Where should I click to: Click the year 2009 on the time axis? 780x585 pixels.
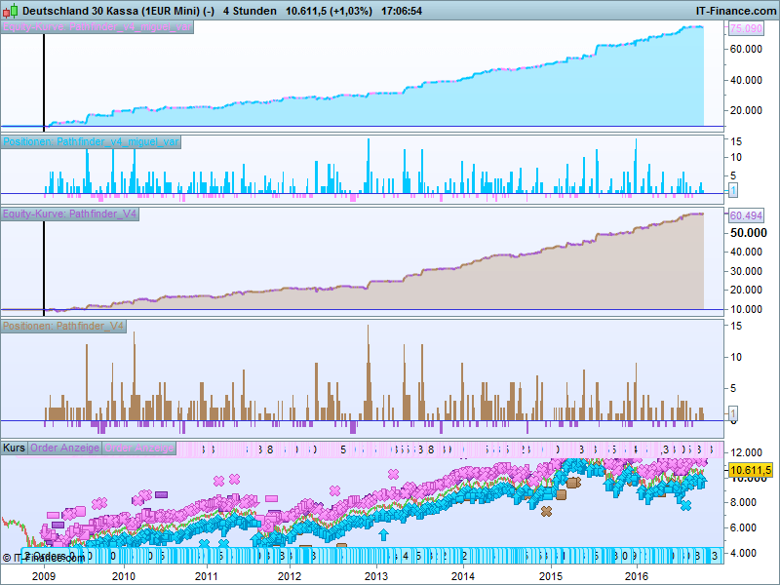click(x=44, y=576)
